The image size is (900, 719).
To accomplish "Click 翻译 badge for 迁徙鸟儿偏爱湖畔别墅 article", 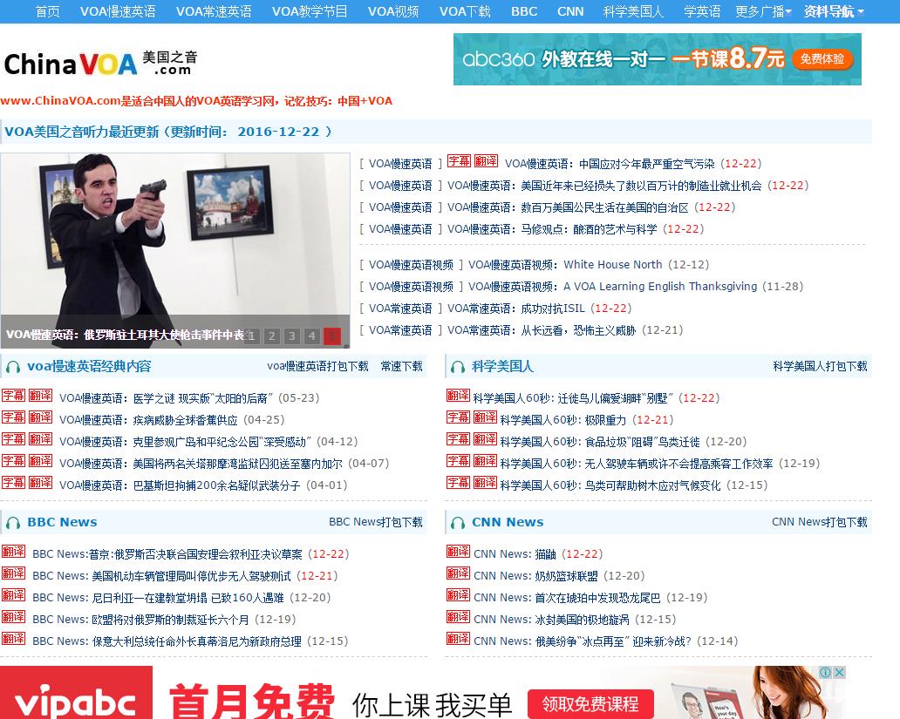I will (458, 396).
